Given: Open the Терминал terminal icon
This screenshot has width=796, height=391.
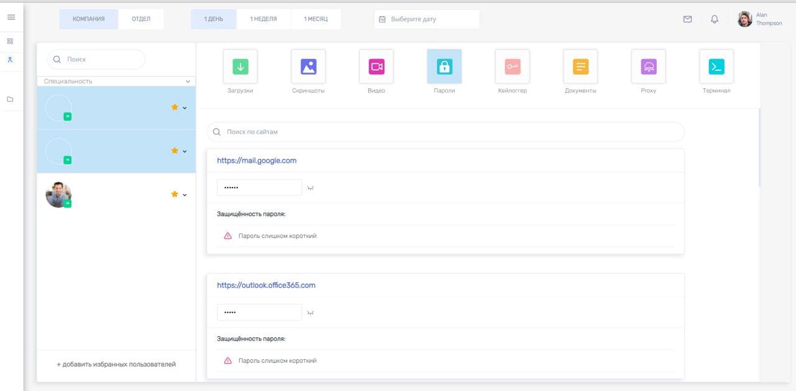Looking at the screenshot, I should click(x=716, y=67).
